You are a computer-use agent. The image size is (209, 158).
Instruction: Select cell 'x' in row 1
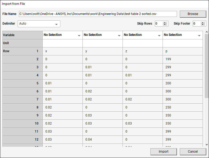click(x=62, y=51)
